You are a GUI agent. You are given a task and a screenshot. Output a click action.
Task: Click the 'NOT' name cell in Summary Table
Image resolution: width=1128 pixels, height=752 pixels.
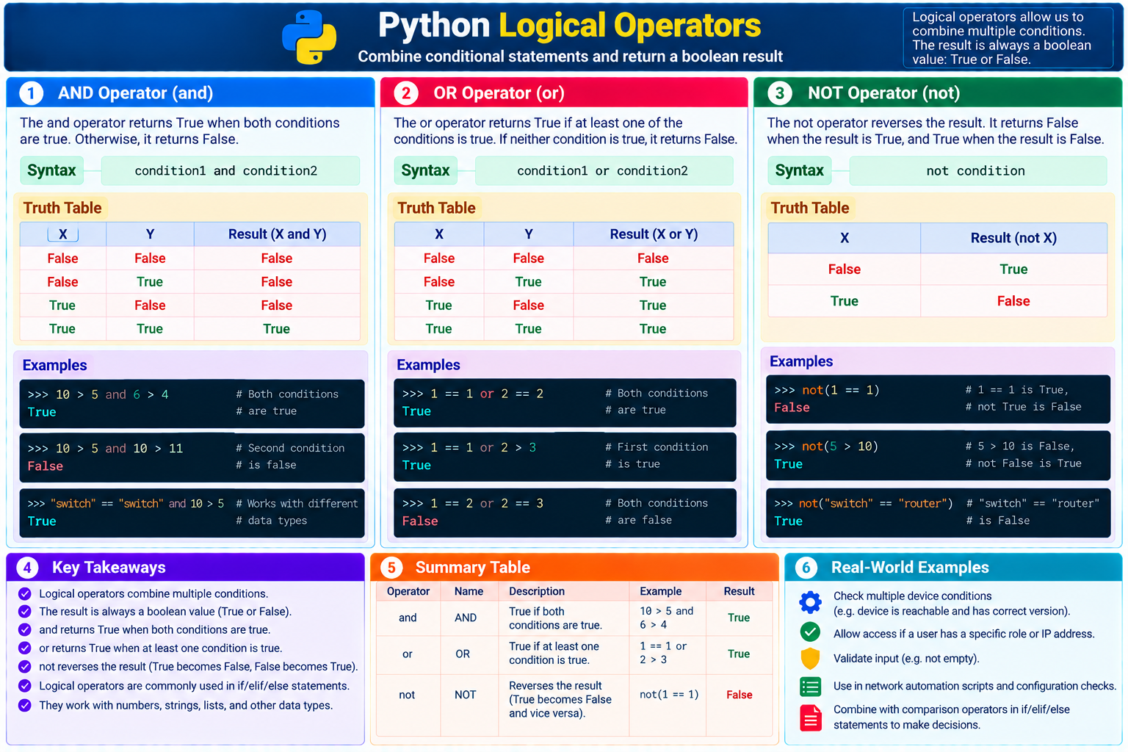coord(466,695)
